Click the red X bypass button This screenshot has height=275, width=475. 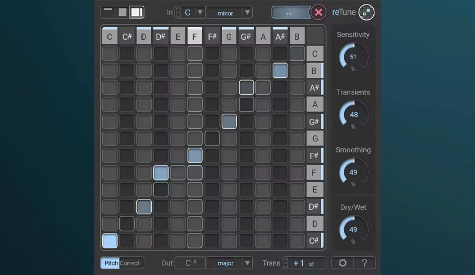[318, 13]
